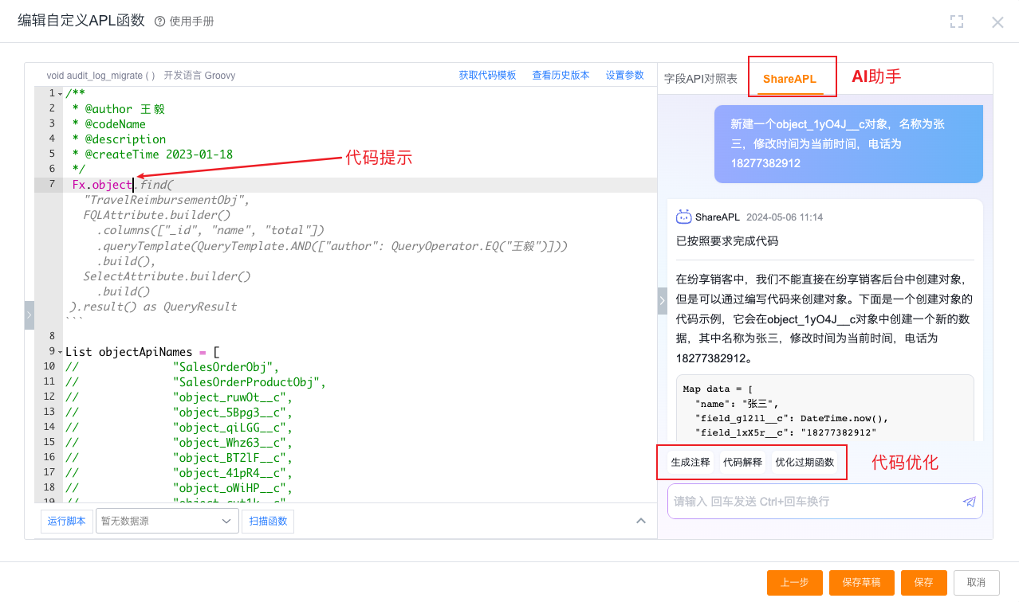1019x602 pixels.
Task: Close the APL function editor dialog
Action: 997,22
